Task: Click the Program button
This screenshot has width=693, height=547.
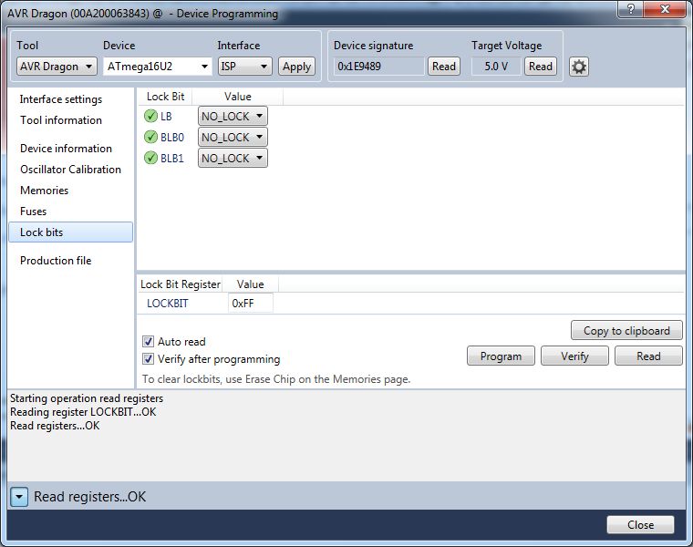Action: tap(501, 356)
